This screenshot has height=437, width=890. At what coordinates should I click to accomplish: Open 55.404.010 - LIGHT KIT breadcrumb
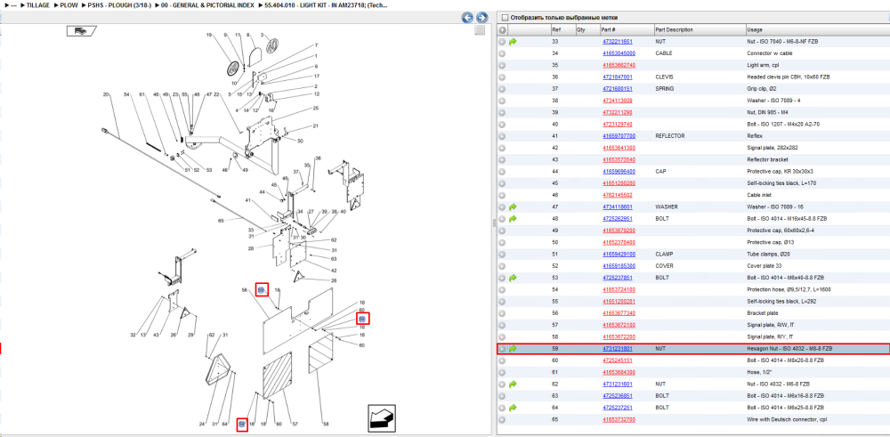coord(327,5)
